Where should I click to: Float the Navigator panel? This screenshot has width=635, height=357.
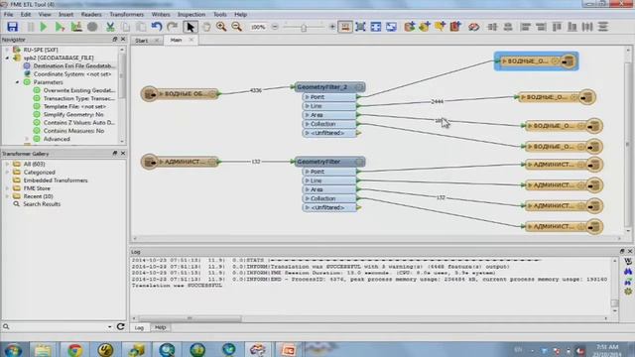tap(115, 40)
